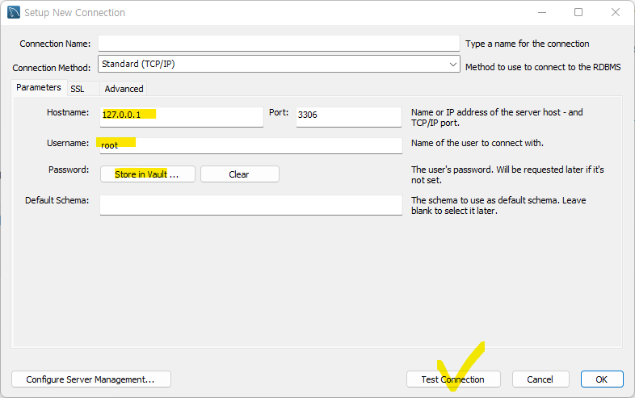
Task: Click the 'Setup New Connection' window title
Action: tap(74, 13)
